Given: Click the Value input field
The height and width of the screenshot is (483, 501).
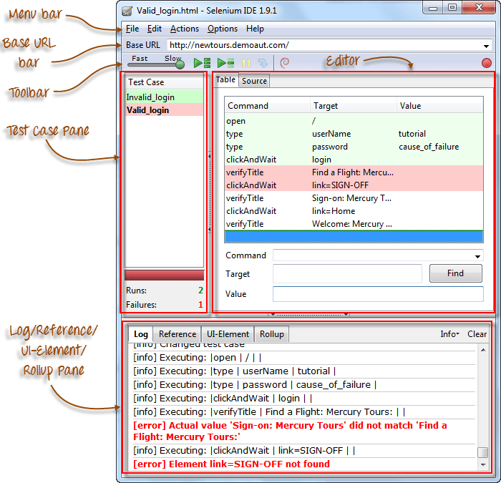Looking at the screenshot, I should tap(377, 294).
